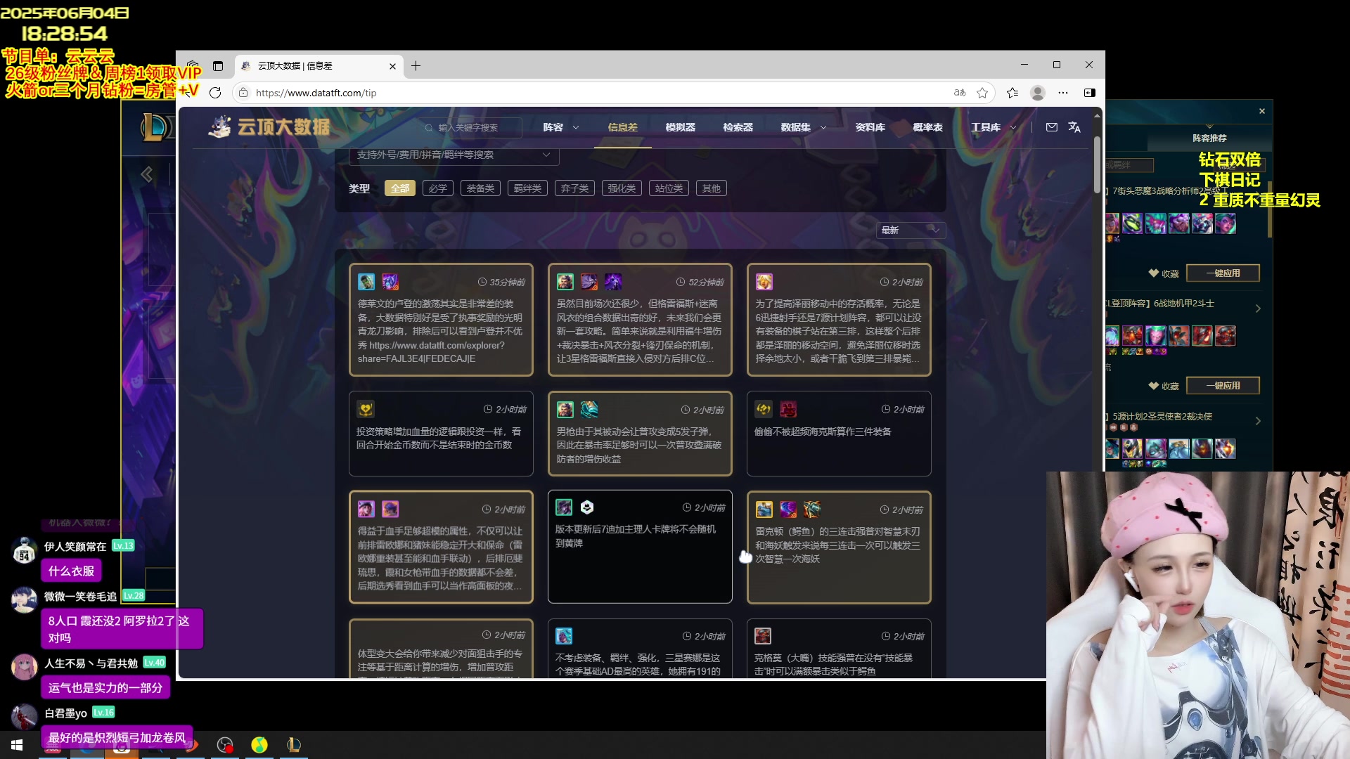Click the read-aloud icon in the address bar
Viewport: 1350px width, 759px height.
pyautogui.click(x=960, y=93)
